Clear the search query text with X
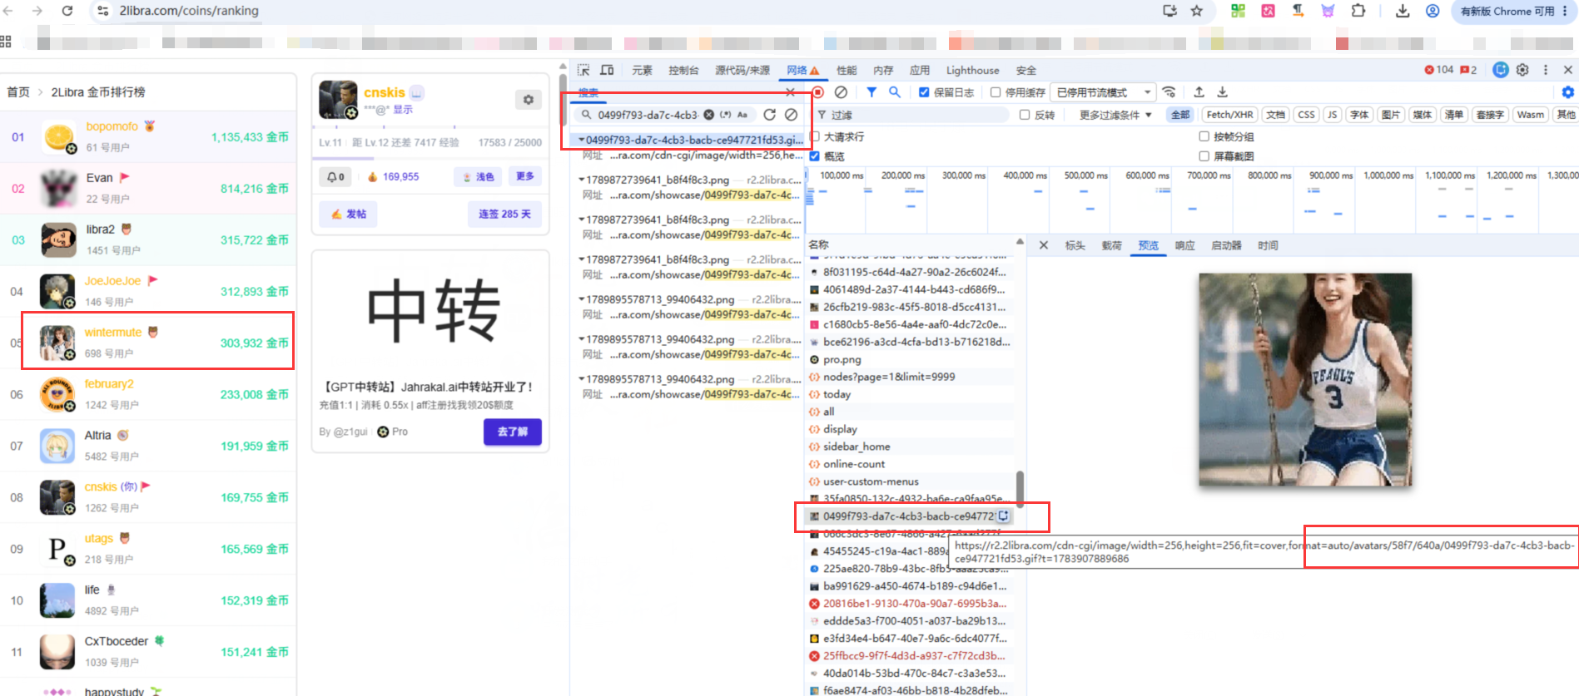Viewport: 1579px width, 696px height. [x=708, y=115]
